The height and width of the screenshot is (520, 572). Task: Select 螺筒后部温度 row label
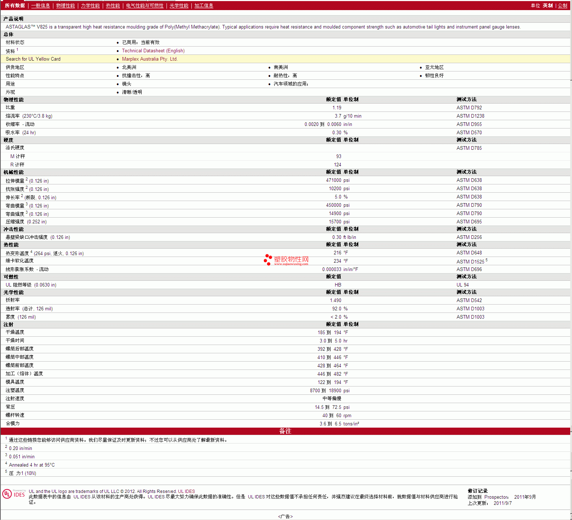tap(19, 349)
